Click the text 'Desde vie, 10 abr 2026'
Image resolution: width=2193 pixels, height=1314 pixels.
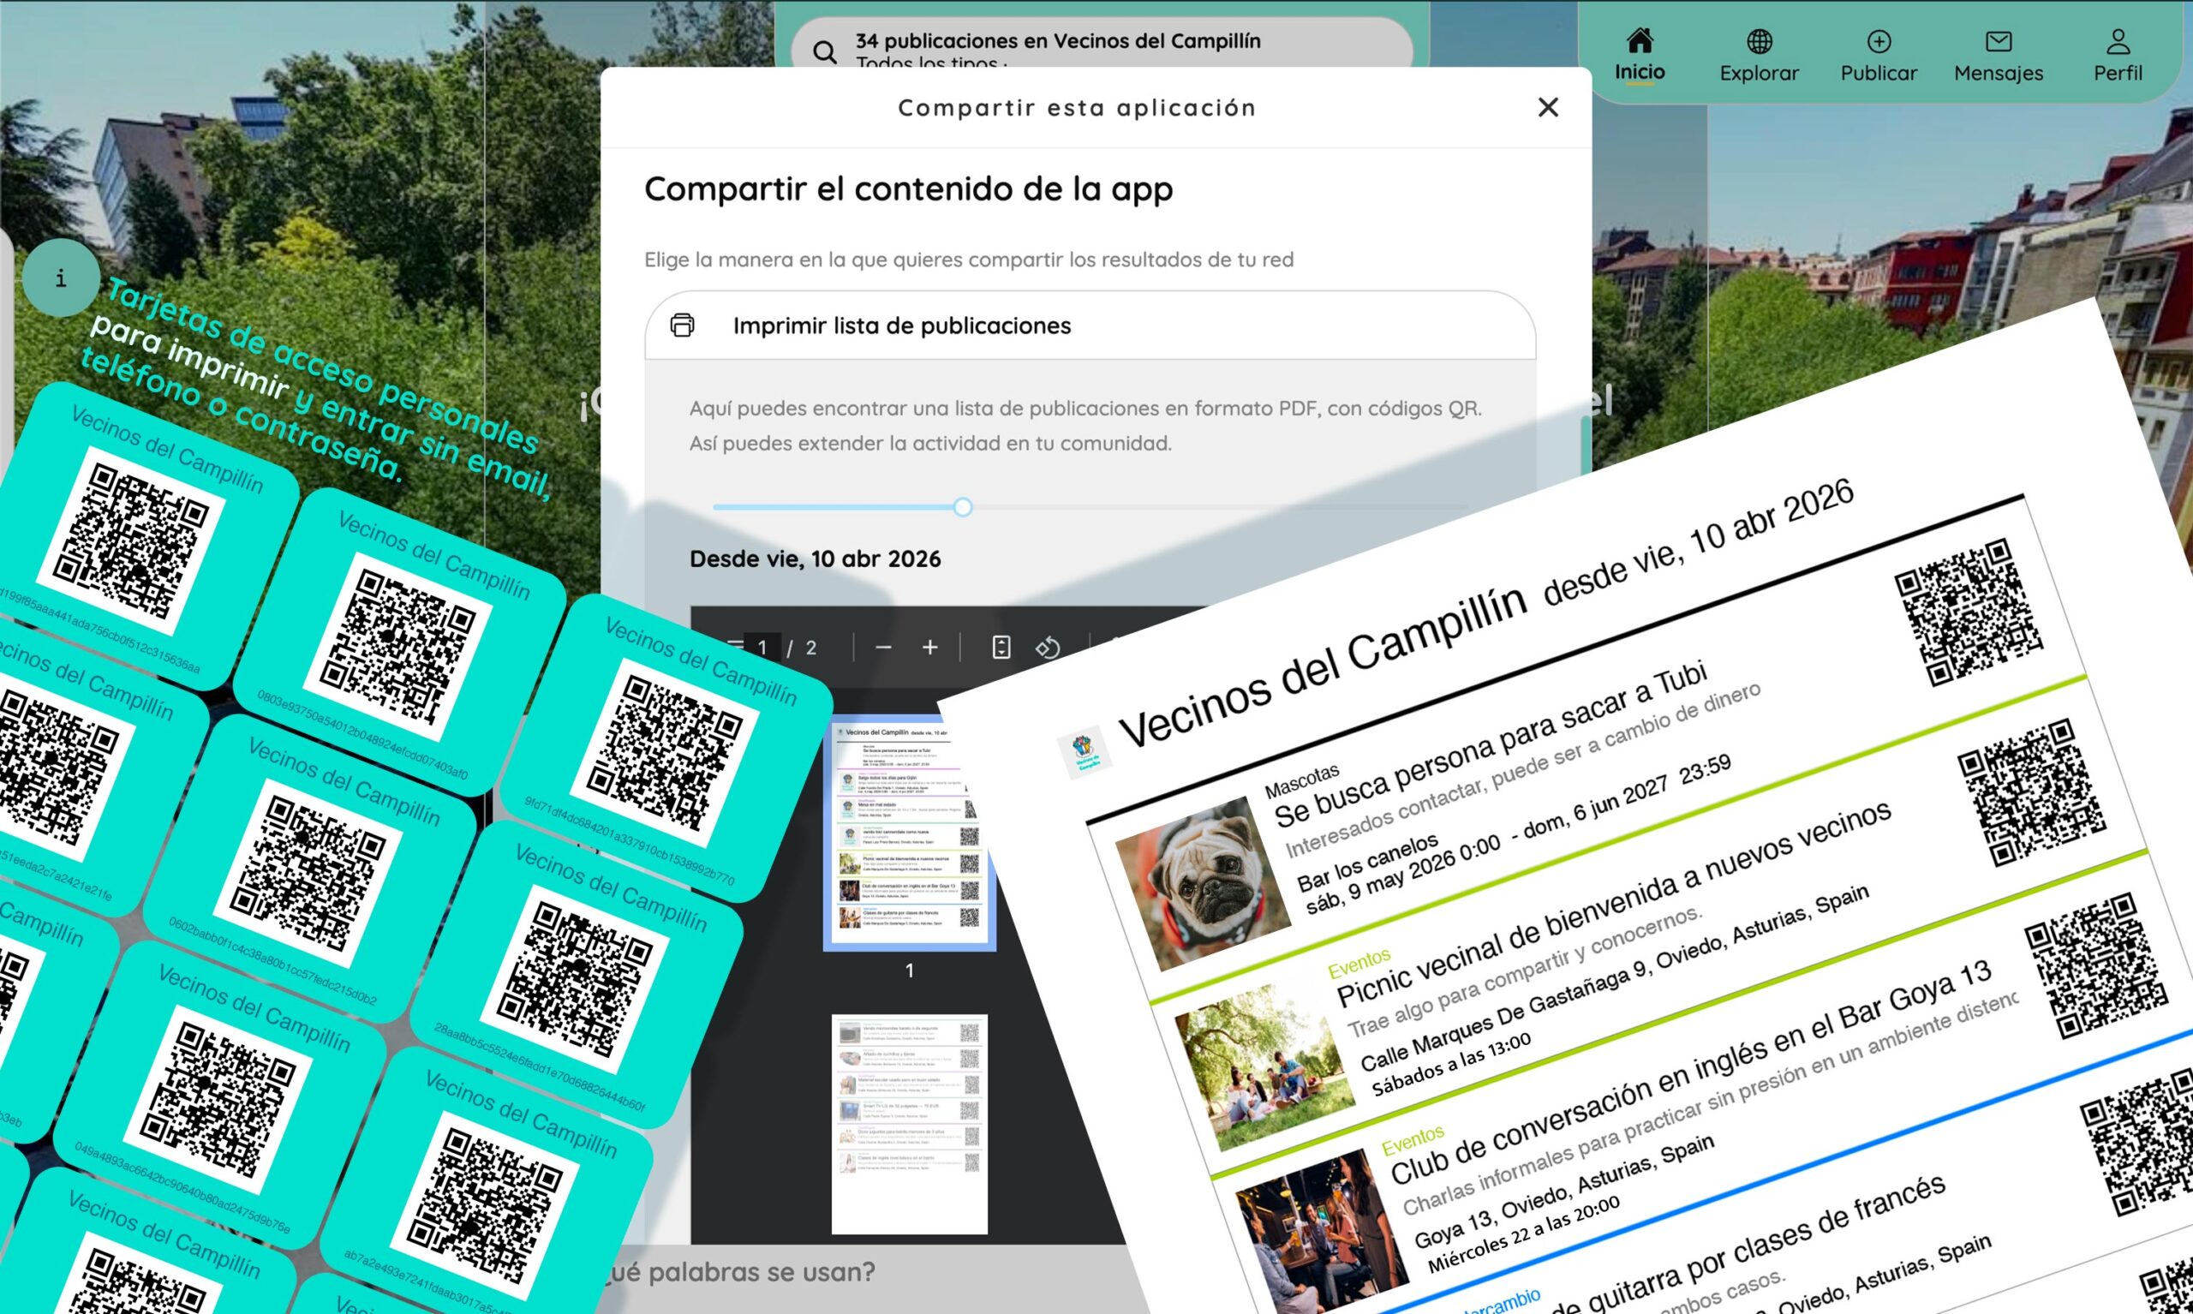815,558
